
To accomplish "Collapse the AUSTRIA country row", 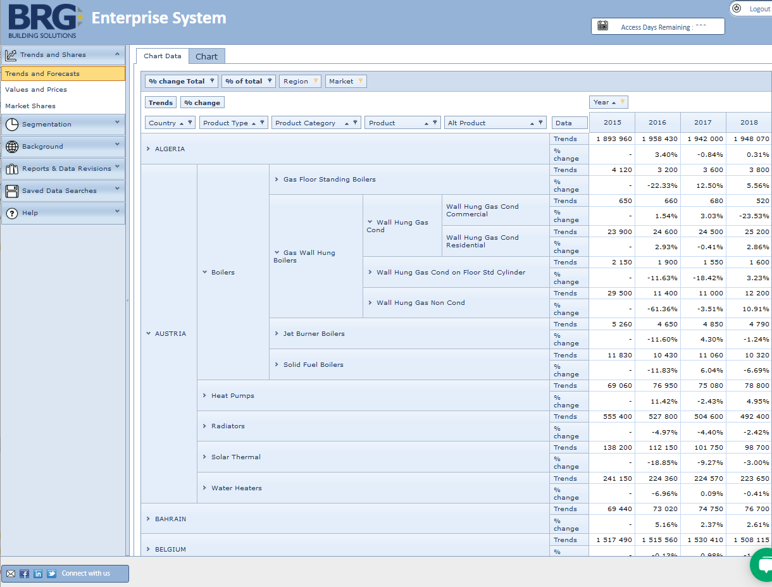I will click(148, 334).
